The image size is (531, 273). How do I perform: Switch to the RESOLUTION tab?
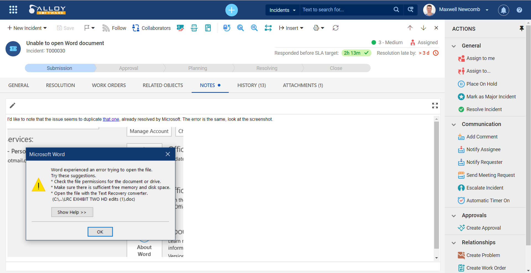(x=60, y=85)
